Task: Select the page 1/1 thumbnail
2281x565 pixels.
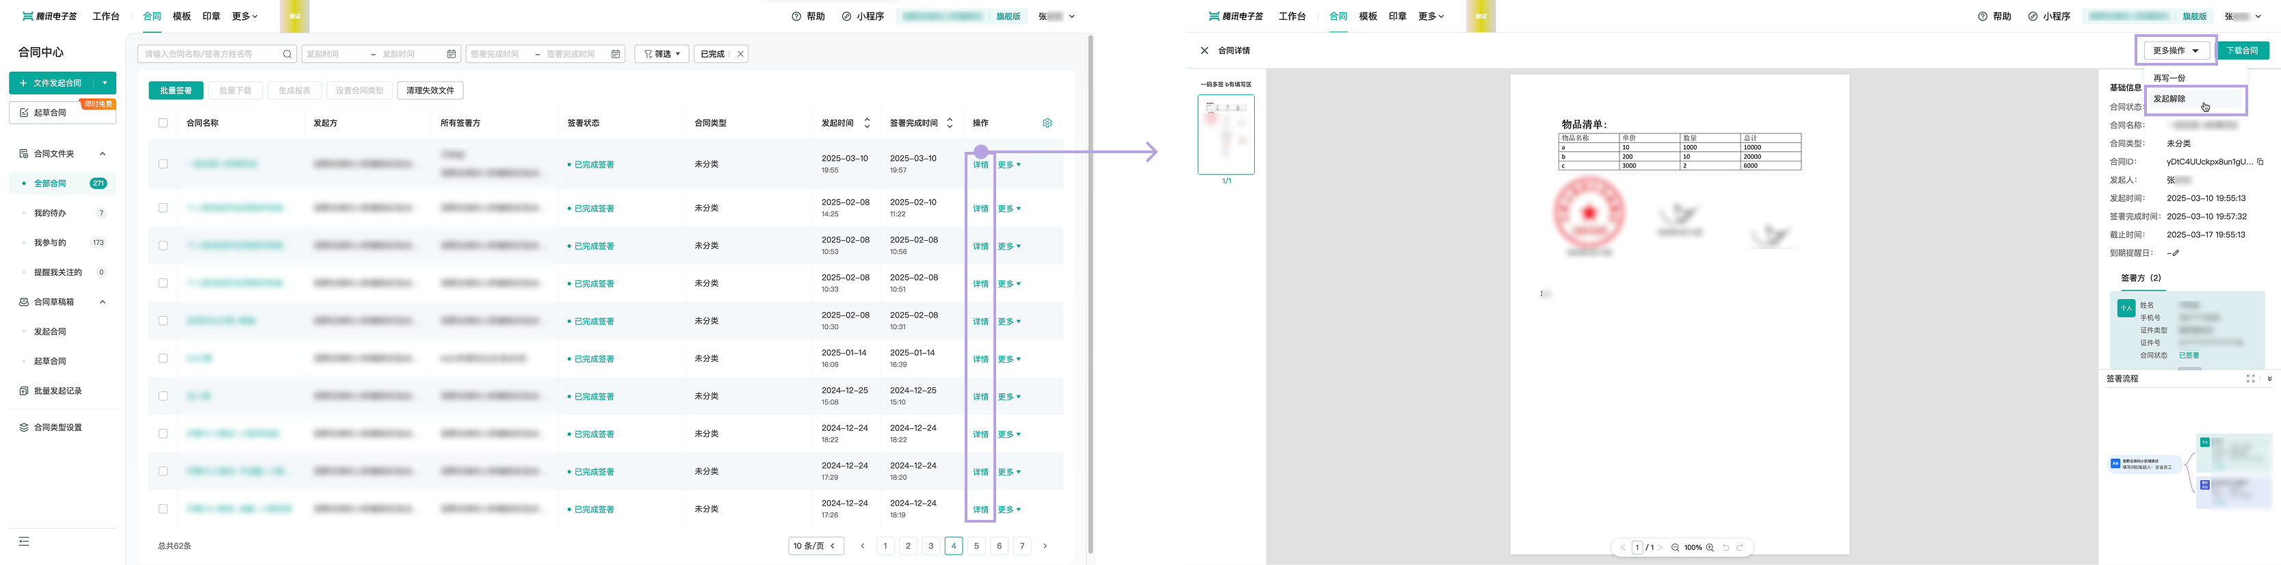Action: point(1225,135)
